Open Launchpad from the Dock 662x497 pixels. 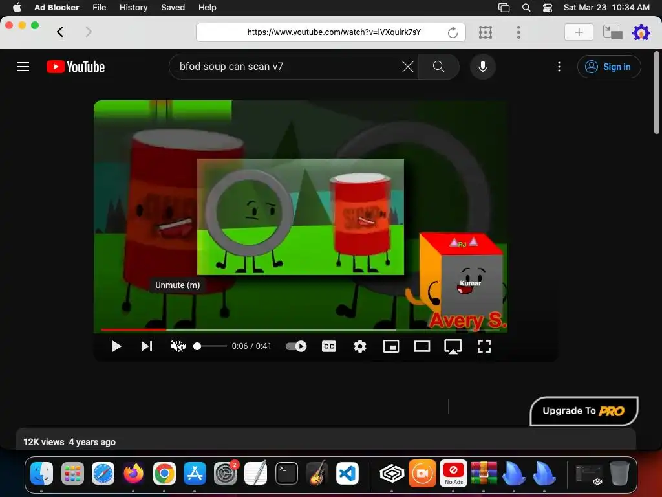pos(72,473)
